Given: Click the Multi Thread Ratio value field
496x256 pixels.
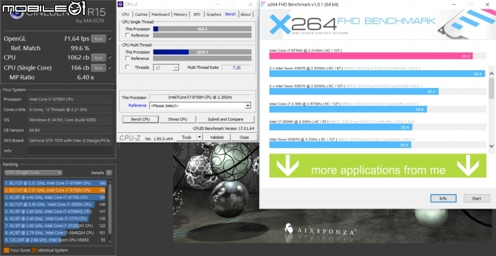Looking at the screenshot, I should (236, 67).
